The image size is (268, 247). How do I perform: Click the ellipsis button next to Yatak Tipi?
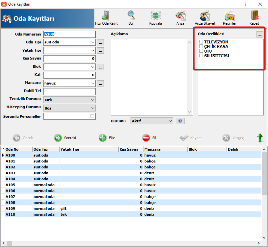click(101, 50)
